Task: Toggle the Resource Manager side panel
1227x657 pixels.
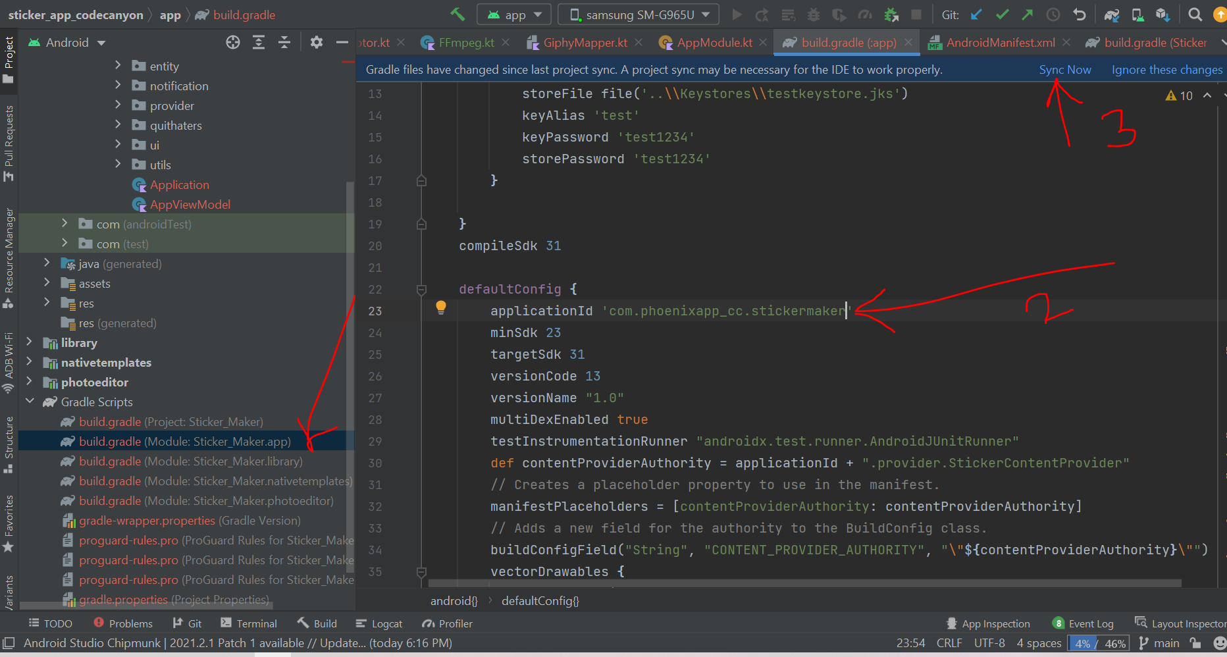Action: 9,257
